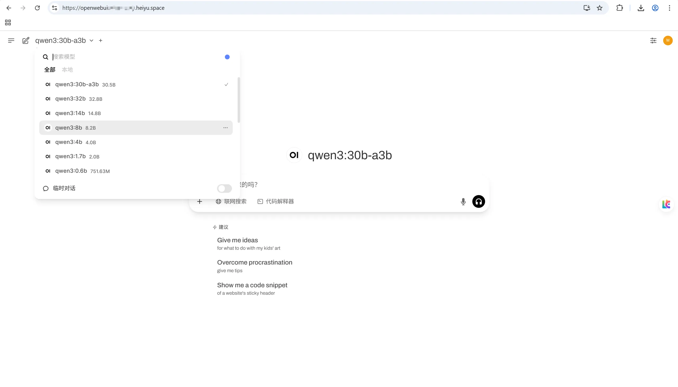The image size is (678, 387).
Task: Start voice call with the headphone button
Action: click(478, 202)
